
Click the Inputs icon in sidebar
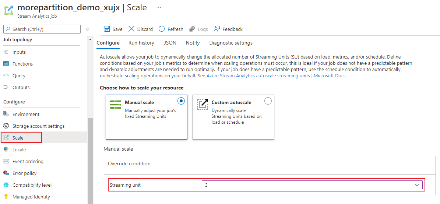6,52
